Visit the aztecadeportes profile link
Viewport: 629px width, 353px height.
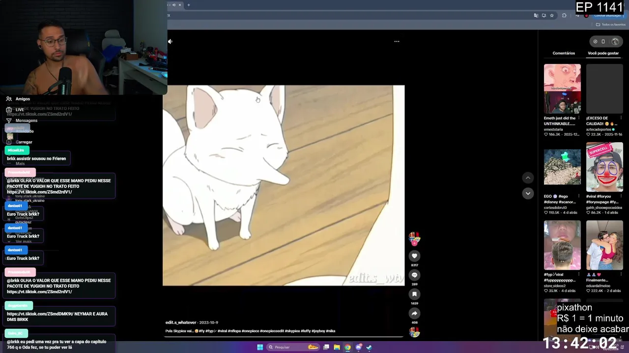pyautogui.click(x=599, y=129)
